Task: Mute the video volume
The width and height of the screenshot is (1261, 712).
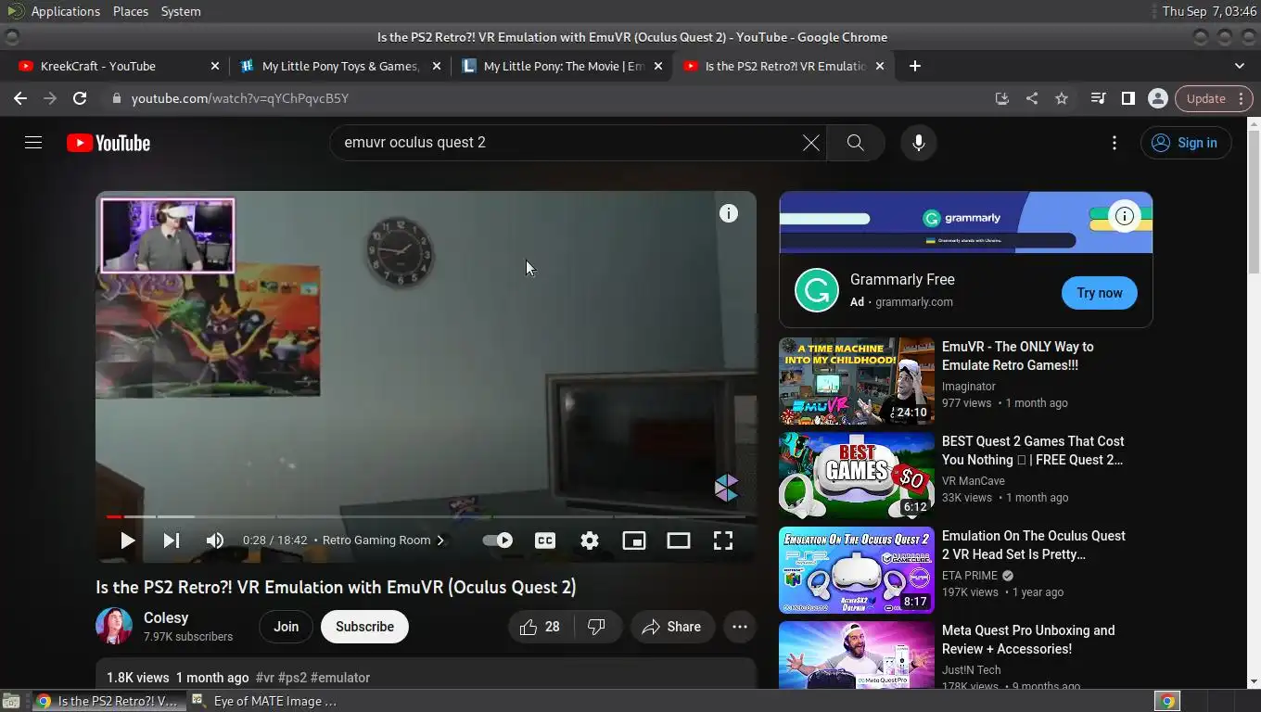Action: click(x=215, y=540)
